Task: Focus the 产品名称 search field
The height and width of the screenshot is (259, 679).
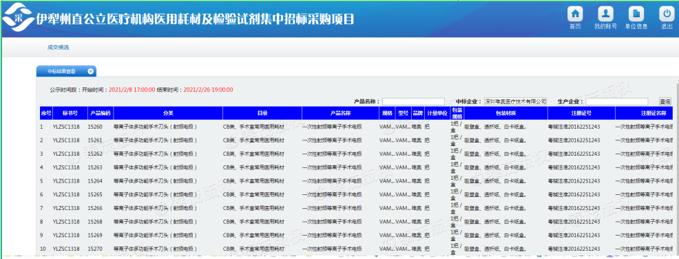Action: point(413,101)
